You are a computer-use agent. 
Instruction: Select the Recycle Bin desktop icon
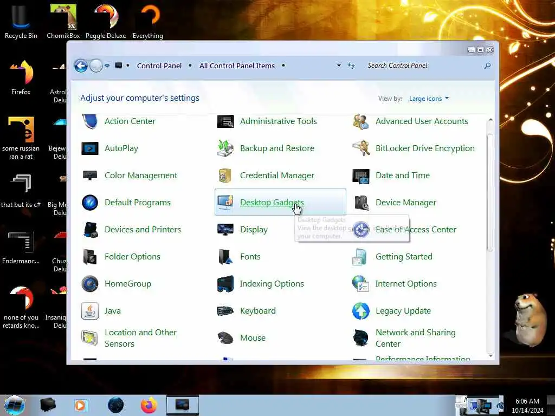(x=21, y=21)
